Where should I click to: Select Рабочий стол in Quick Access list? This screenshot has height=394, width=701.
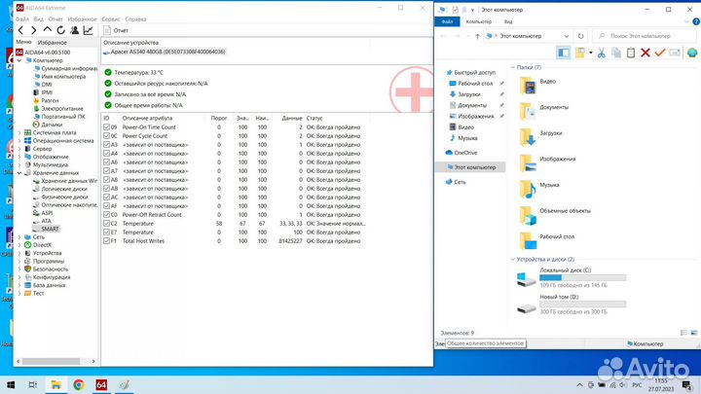[472, 84]
